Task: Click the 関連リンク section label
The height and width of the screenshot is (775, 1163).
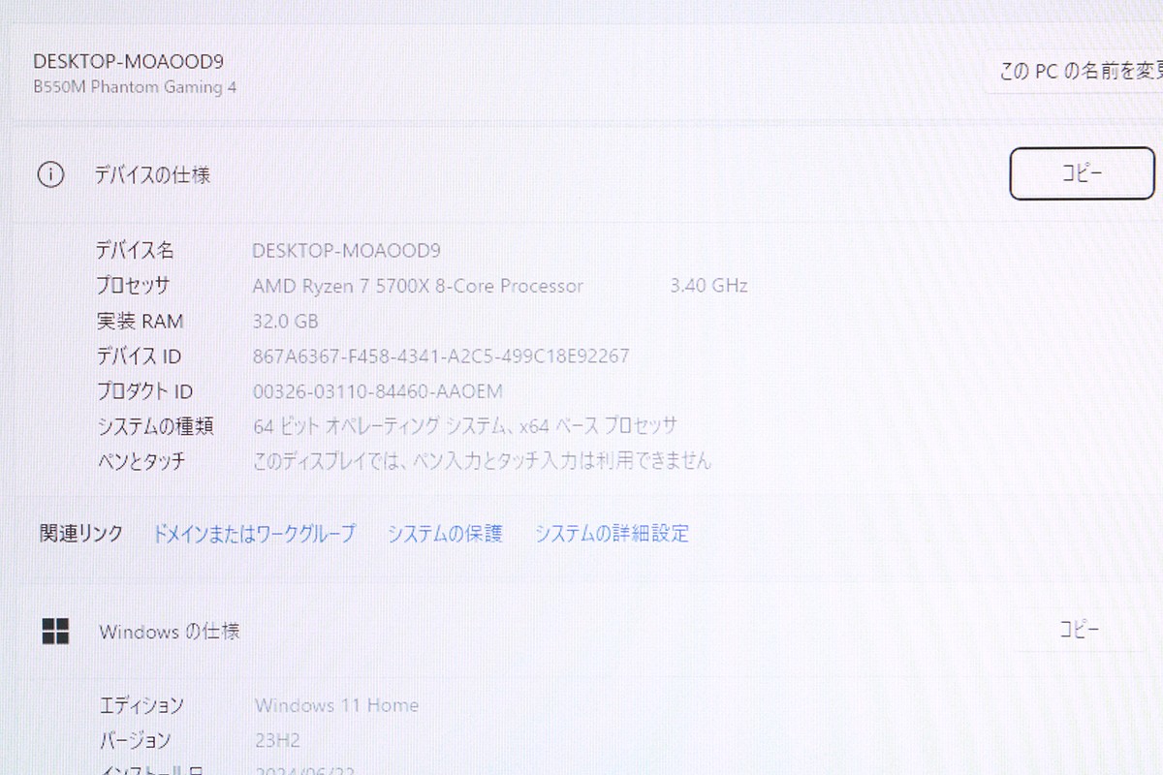Action: pos(80,533)
